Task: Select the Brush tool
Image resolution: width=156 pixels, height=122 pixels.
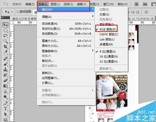Action: (5, 64)
